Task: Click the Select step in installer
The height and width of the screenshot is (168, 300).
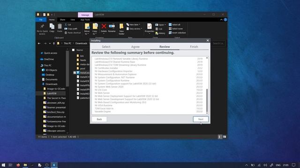Action: (x=106, y=47)
